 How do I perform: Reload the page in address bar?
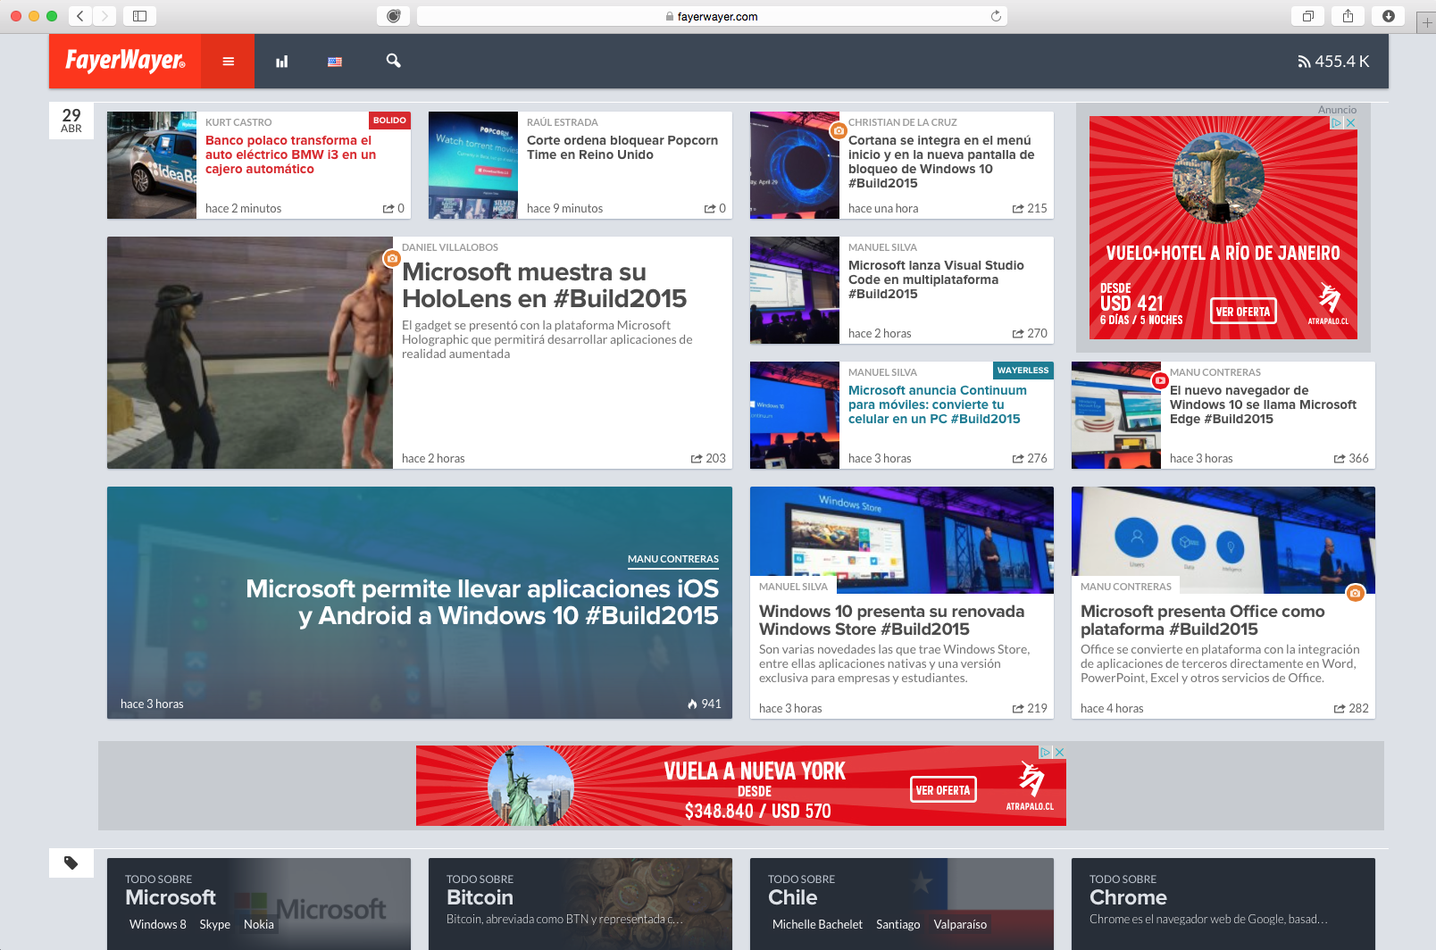point(996,16)
